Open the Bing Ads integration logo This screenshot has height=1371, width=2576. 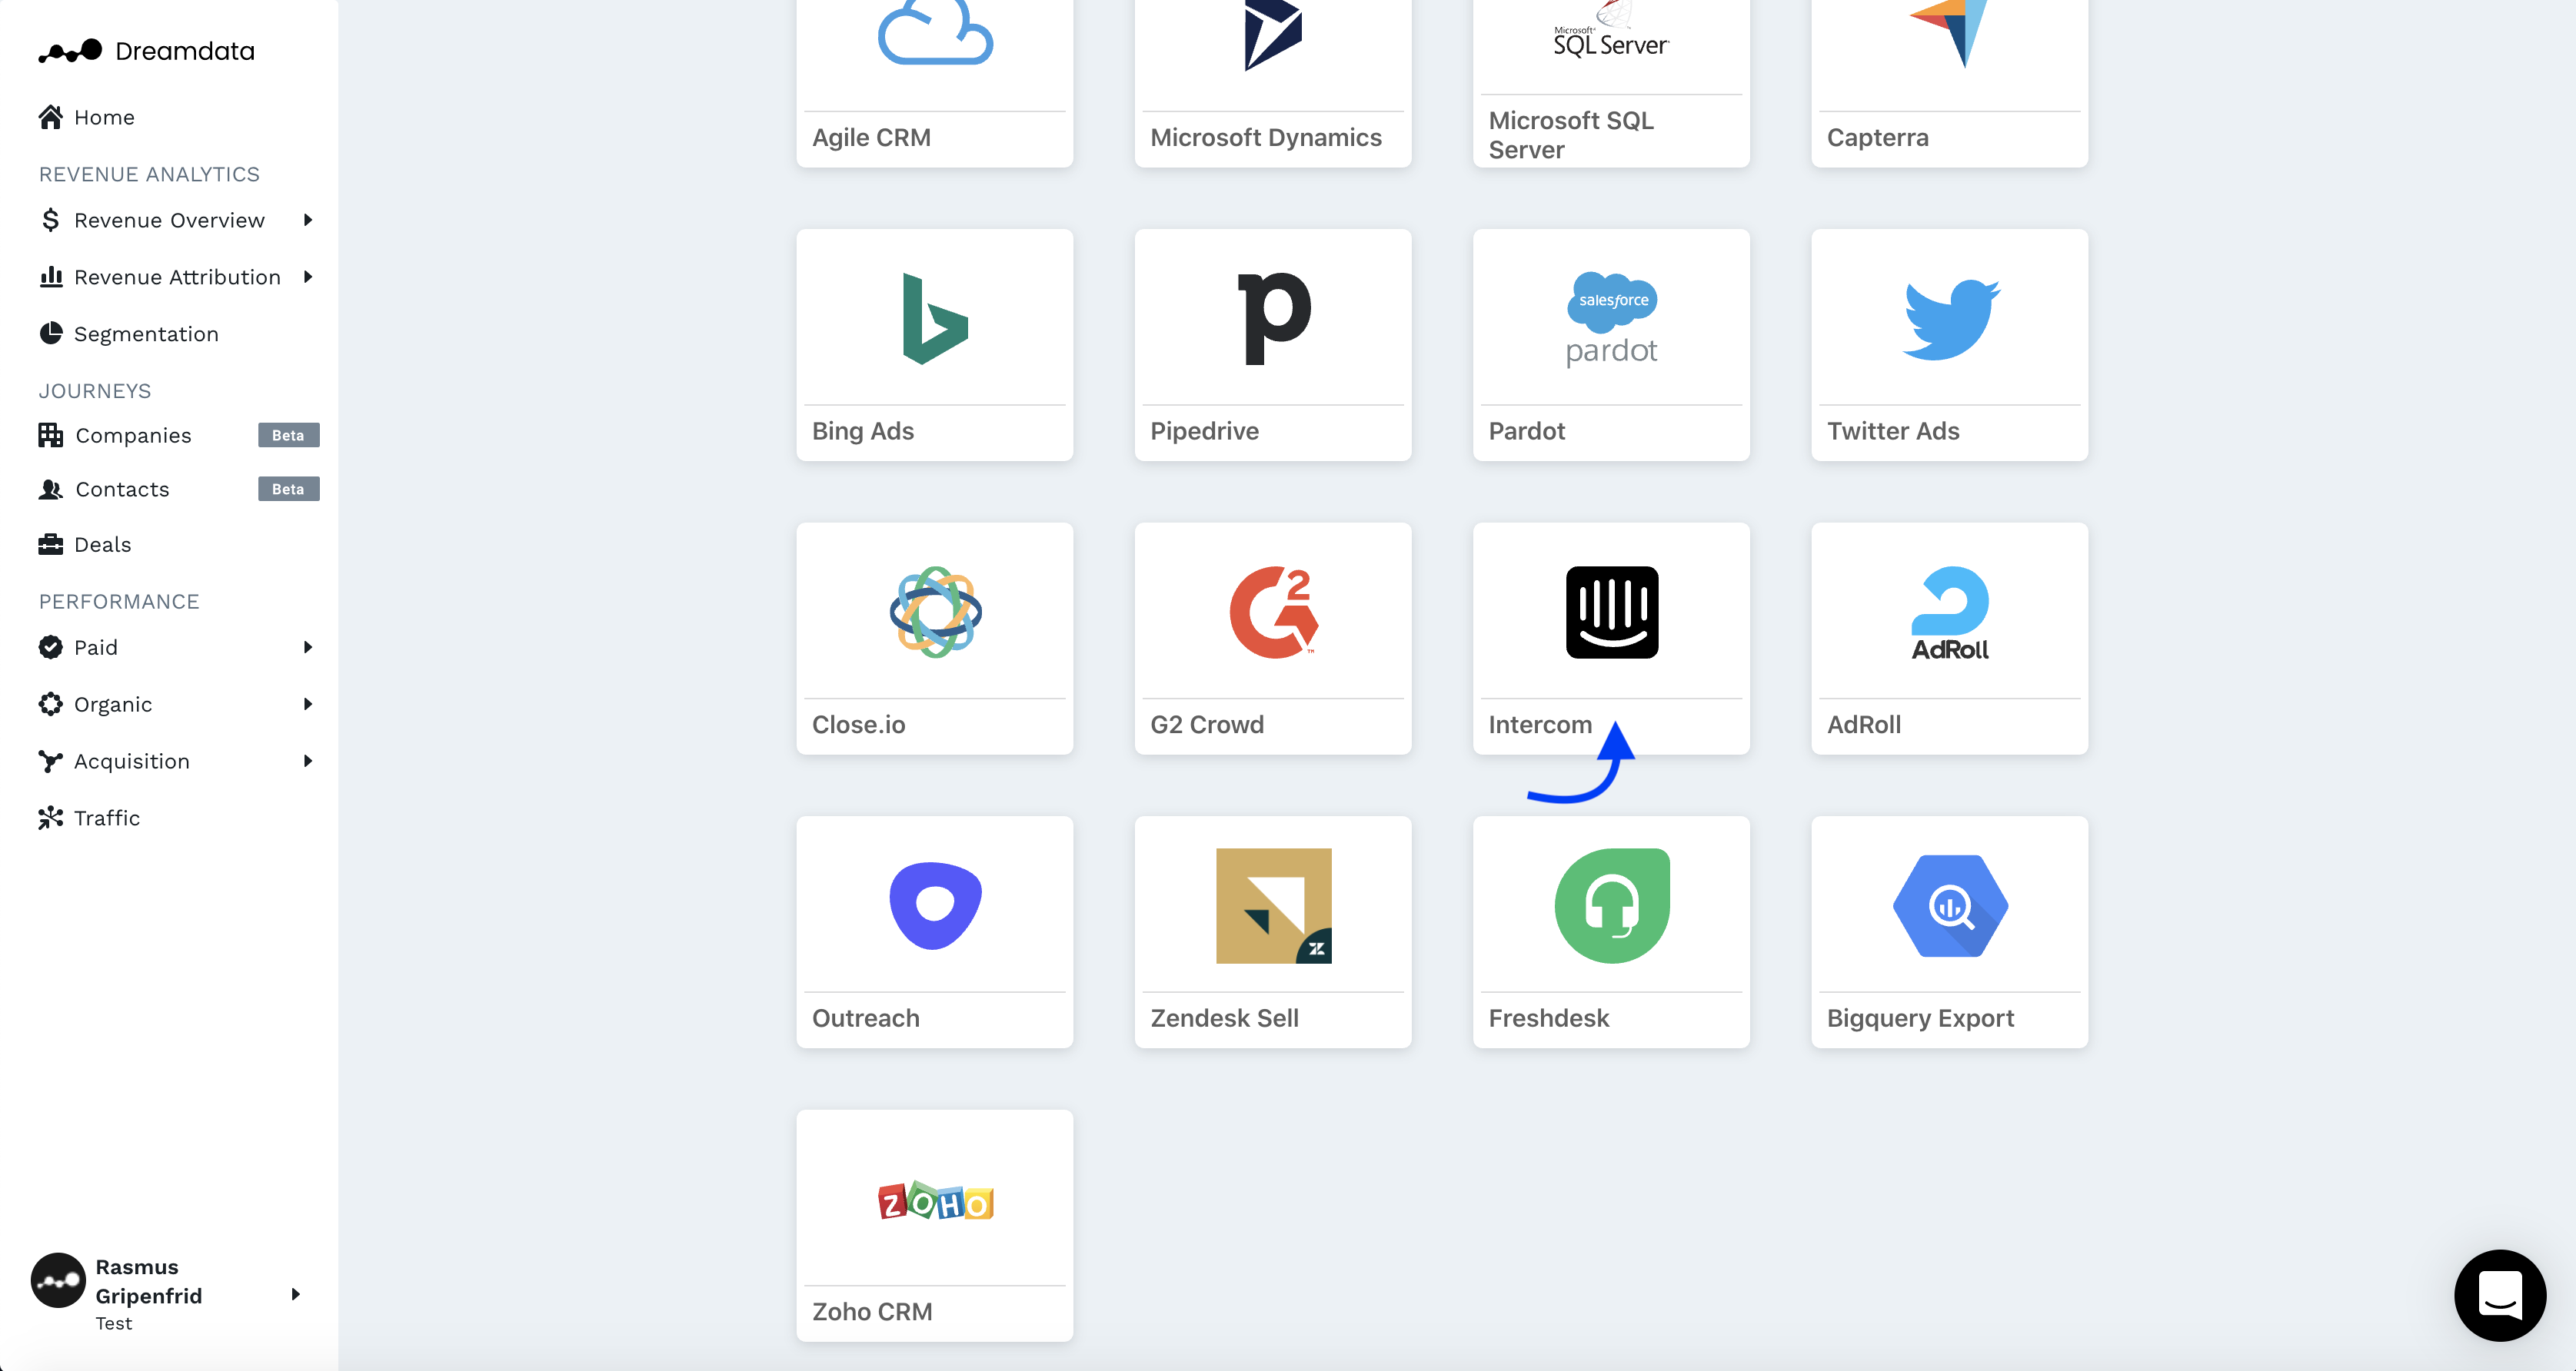point(935,319)
